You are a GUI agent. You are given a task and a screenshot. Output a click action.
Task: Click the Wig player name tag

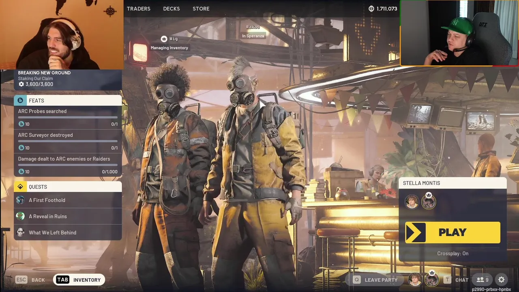[x=174, y=39]
